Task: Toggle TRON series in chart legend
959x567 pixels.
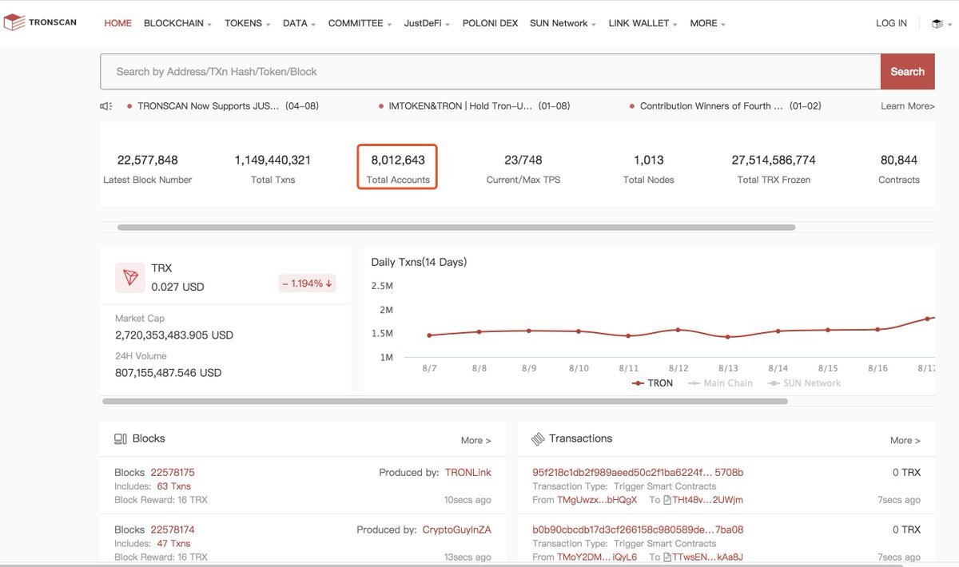Action: click(x=652, y=383)
